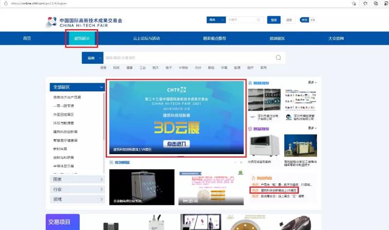
Task: Click next arrow in 优秀展区 carousel
Action: click(242, 162)
